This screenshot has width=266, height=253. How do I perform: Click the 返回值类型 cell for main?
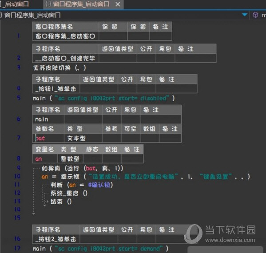(83, 119)
